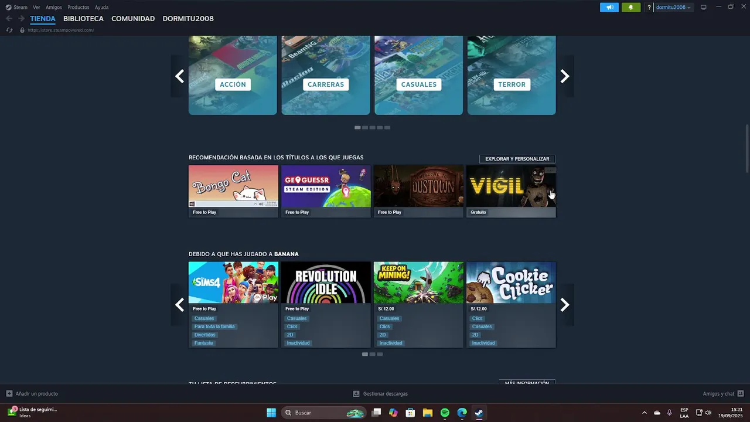Click the Amigos y chat icon
This screenshot has height=422, width=750.
(x=741, y=394)
